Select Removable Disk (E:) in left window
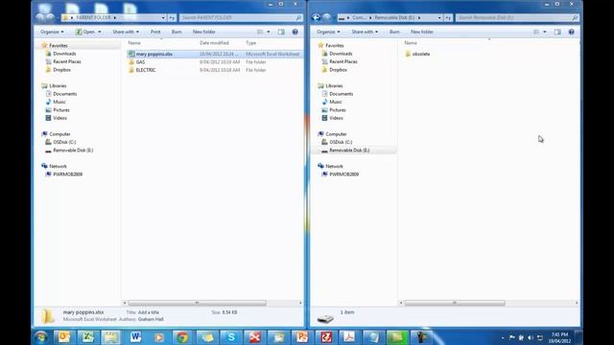 click(x=73, y=150)
